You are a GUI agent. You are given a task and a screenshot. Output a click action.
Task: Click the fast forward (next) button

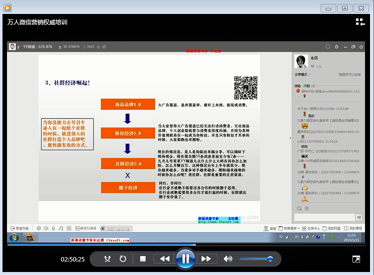point(206,259)
